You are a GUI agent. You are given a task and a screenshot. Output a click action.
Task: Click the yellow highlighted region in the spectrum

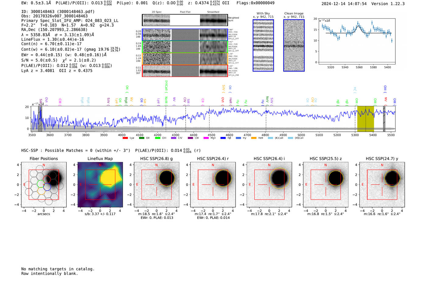coord(365,119)
